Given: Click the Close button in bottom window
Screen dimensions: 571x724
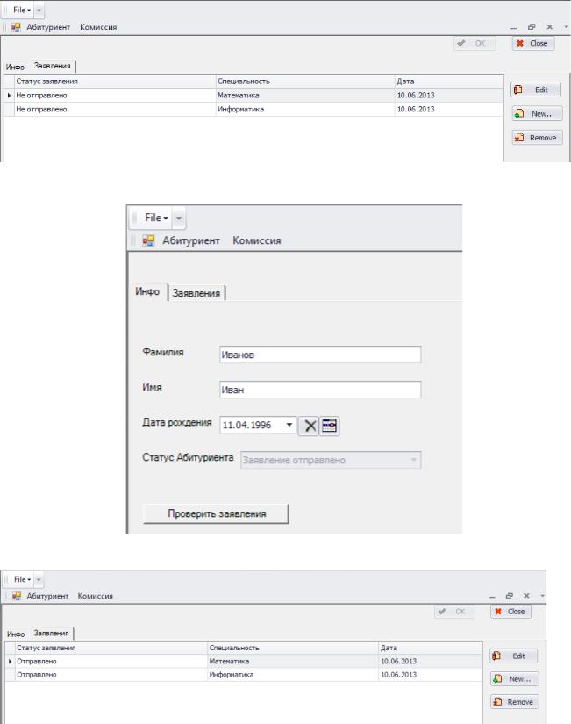Looking at the screenshot, I should click(x=510, y=612).
